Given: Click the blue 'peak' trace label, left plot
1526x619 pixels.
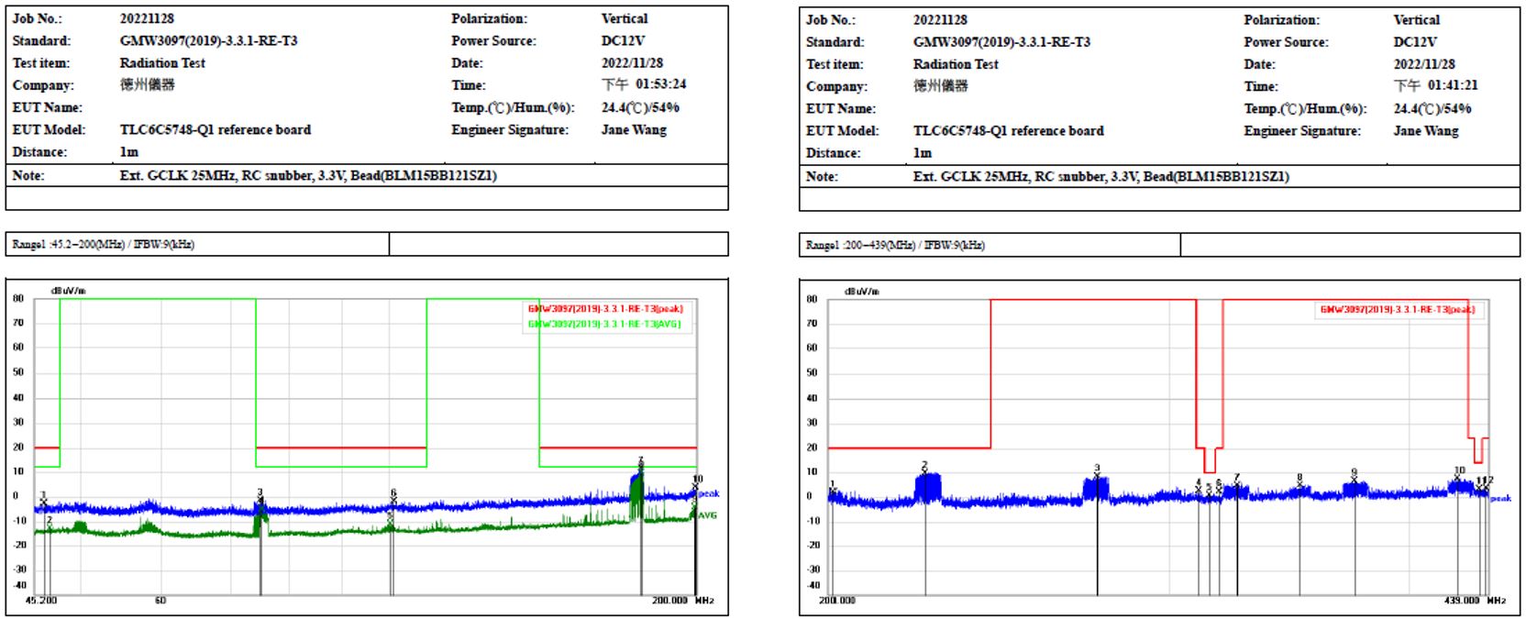Looking at the screenshot, I should pyautogui.click(x=709, y=494).
